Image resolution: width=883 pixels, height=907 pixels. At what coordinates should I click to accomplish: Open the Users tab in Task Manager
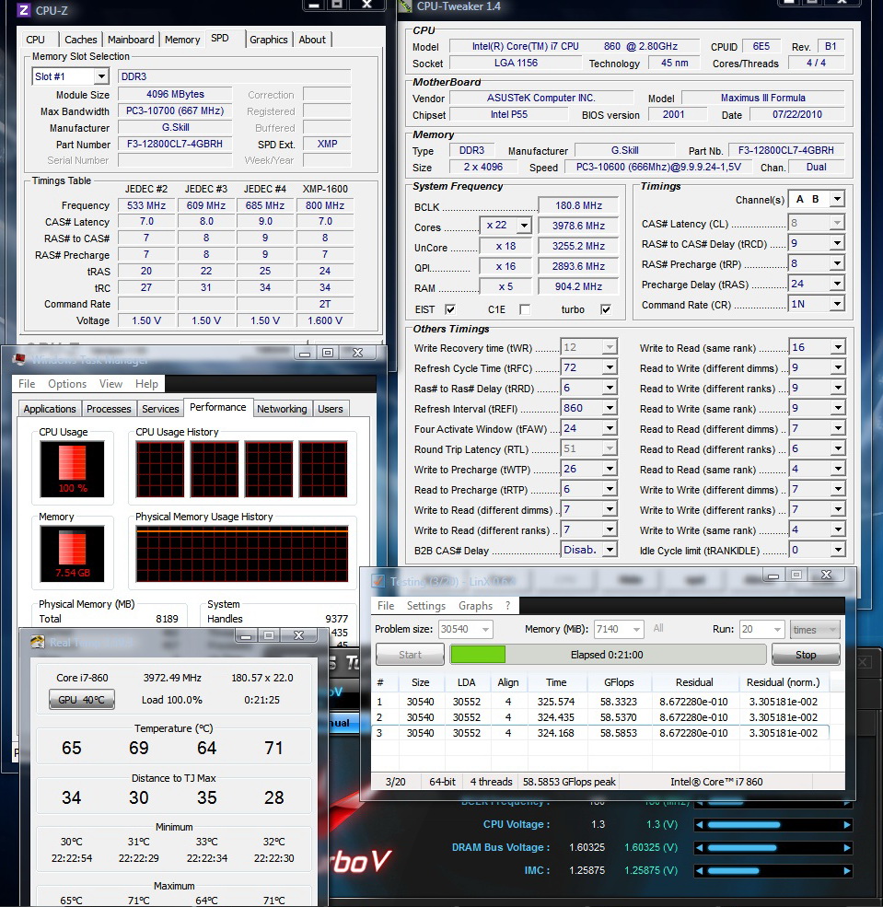pyautogui.click(x=331, y=409)
